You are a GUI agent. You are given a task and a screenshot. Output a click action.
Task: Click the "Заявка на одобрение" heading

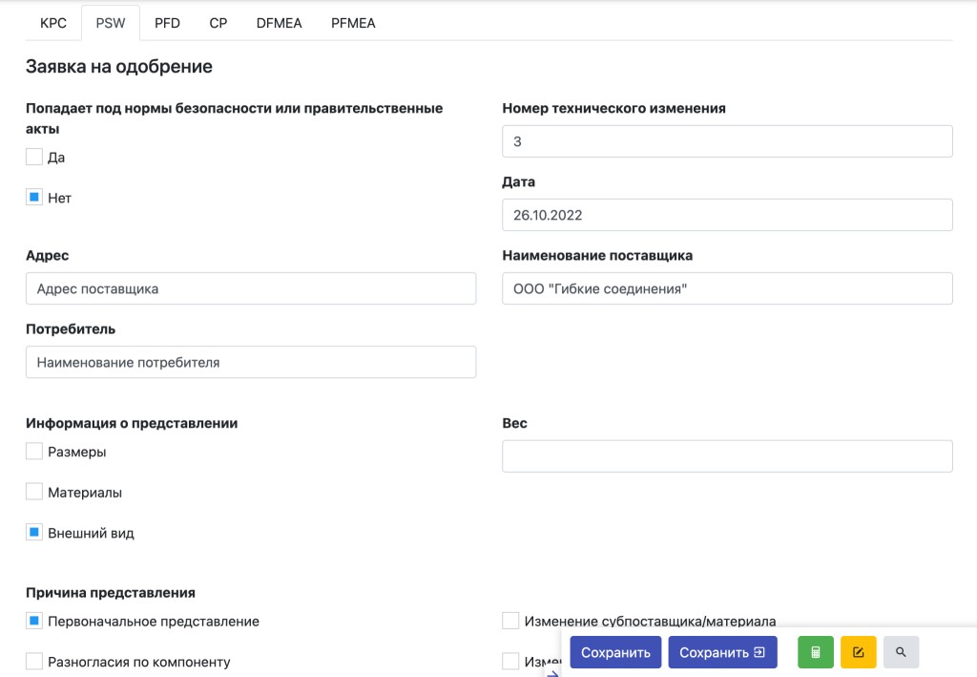click(119, 67)
